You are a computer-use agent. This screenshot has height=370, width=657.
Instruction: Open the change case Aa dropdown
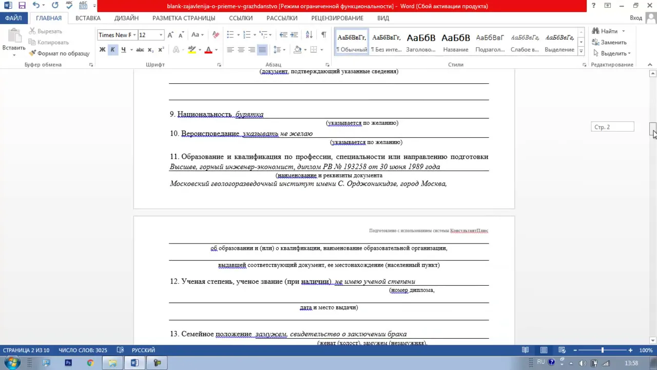(x=198, y=35)
